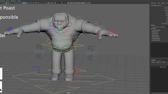Viewport: 168px width, 94px height.
Task: Open the Options menu in Layer Editor
Action: coord(159,62)
